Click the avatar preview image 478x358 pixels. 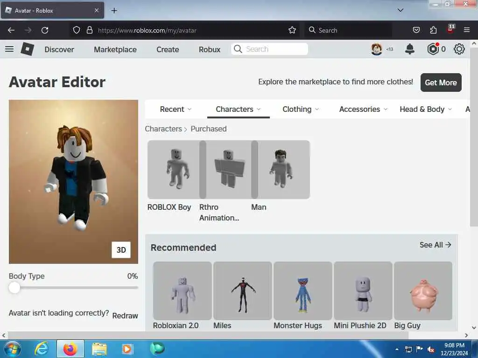point(73,182)
